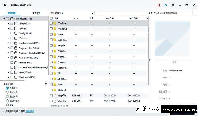Viewport: 198px width, 116px height.
Task: Click the Windows(56958) folder icon in tree
Action: tap(16, 77)
